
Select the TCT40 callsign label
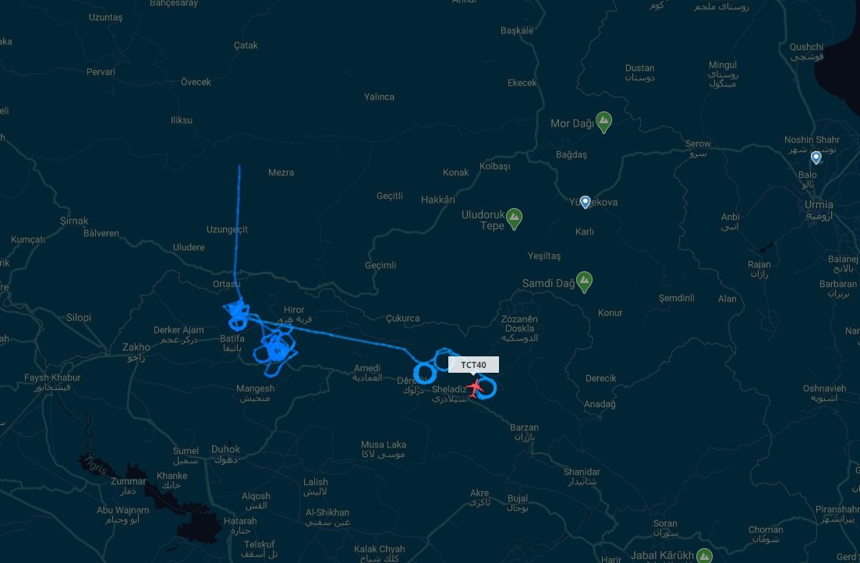[473, 365]
